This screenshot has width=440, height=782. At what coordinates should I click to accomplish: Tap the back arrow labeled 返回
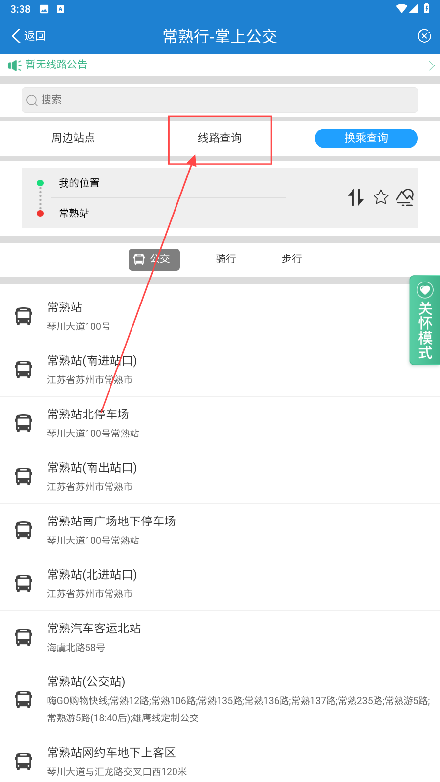coord(28,36)
